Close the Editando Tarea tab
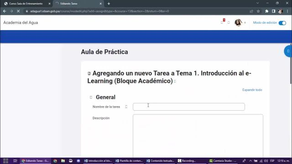 pyautogui.click(x=100, y=4)
